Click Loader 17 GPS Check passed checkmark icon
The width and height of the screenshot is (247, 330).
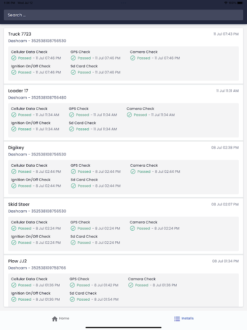[71, 115]
